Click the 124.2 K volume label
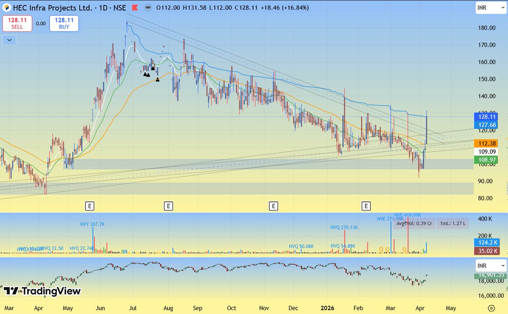This screenshot has width=508, height=314. 488,243
